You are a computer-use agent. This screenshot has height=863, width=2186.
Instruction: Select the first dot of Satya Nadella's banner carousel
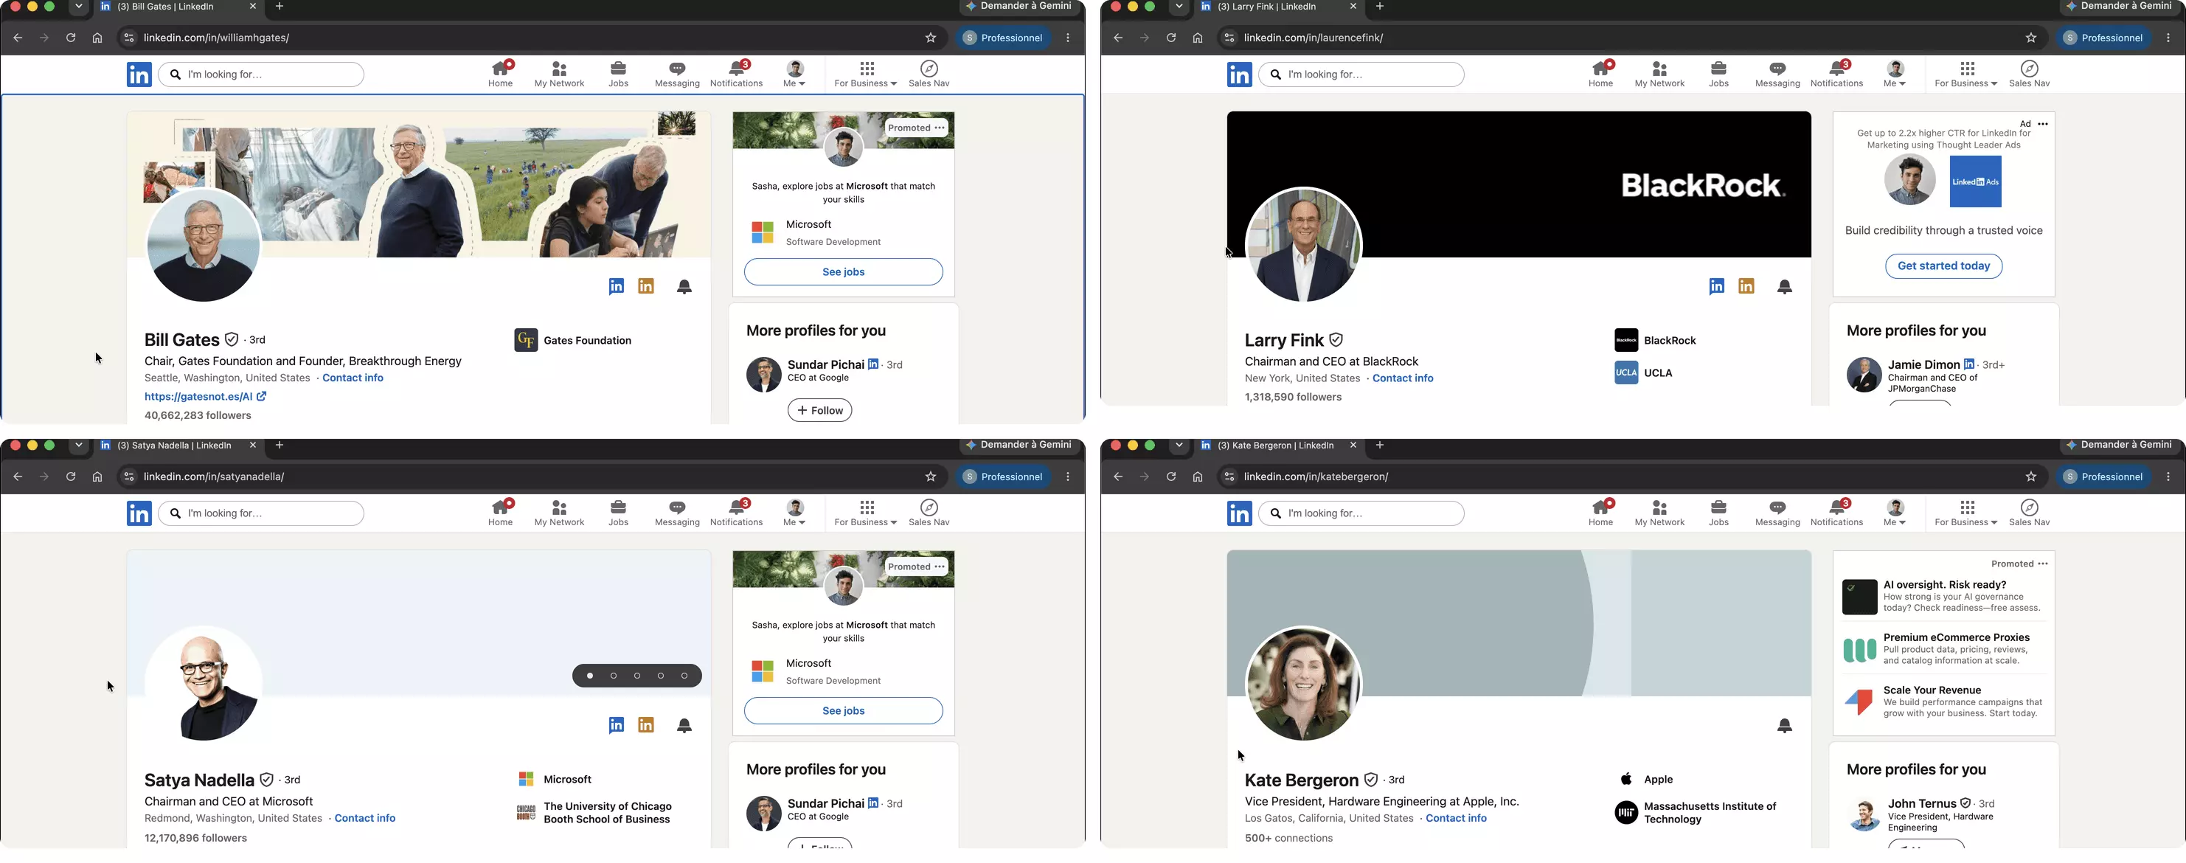coord(590,676)
